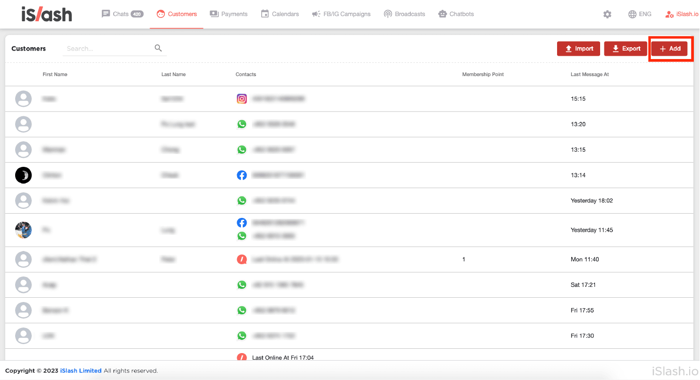The height and width of the screenshot is (380, 700).
Task: Go to the Payments tab
Action: coord(229,14)
